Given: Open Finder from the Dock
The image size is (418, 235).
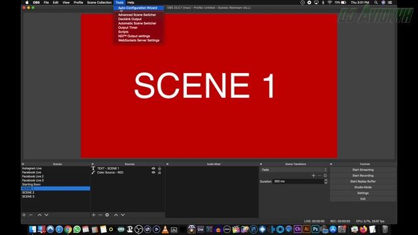Looking at the screenshot, I should 33,229.
